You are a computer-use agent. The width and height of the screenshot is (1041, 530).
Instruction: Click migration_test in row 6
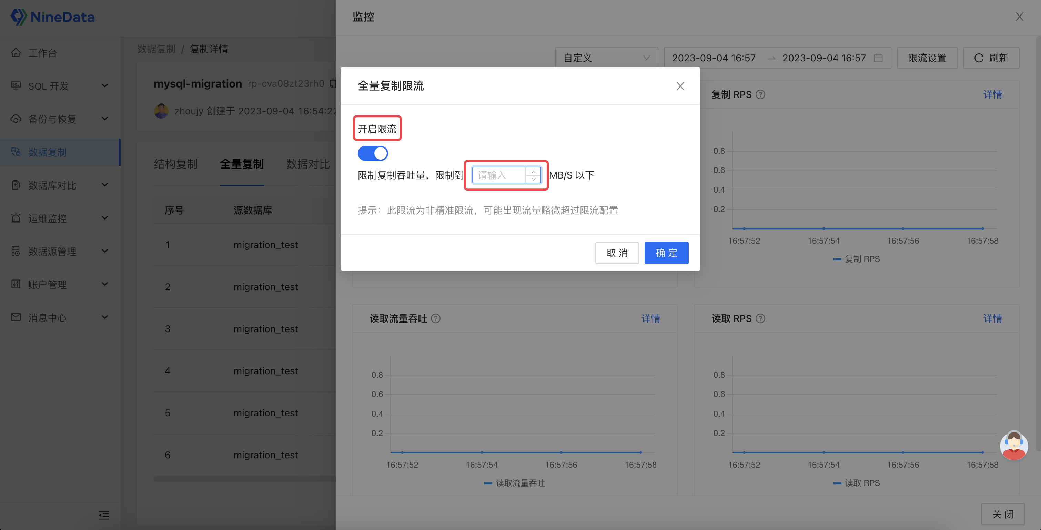[x=265, y=455]
